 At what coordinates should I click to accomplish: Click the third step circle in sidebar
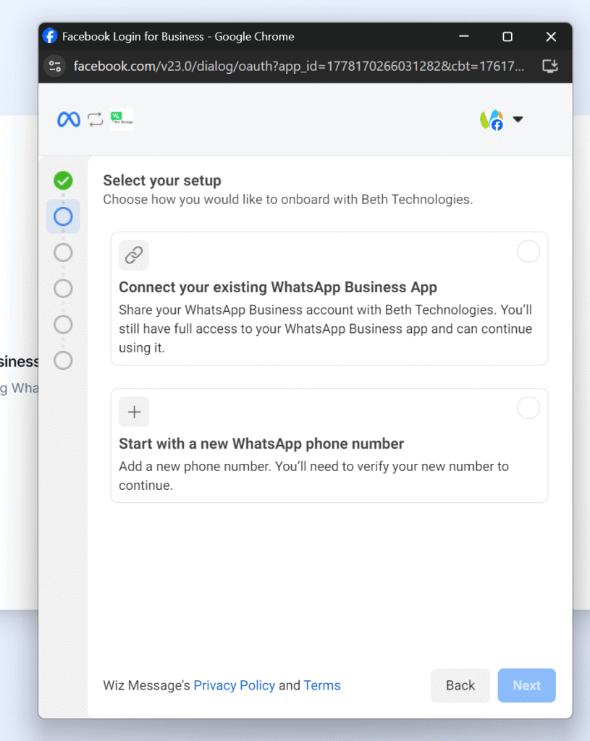[63, 252]
